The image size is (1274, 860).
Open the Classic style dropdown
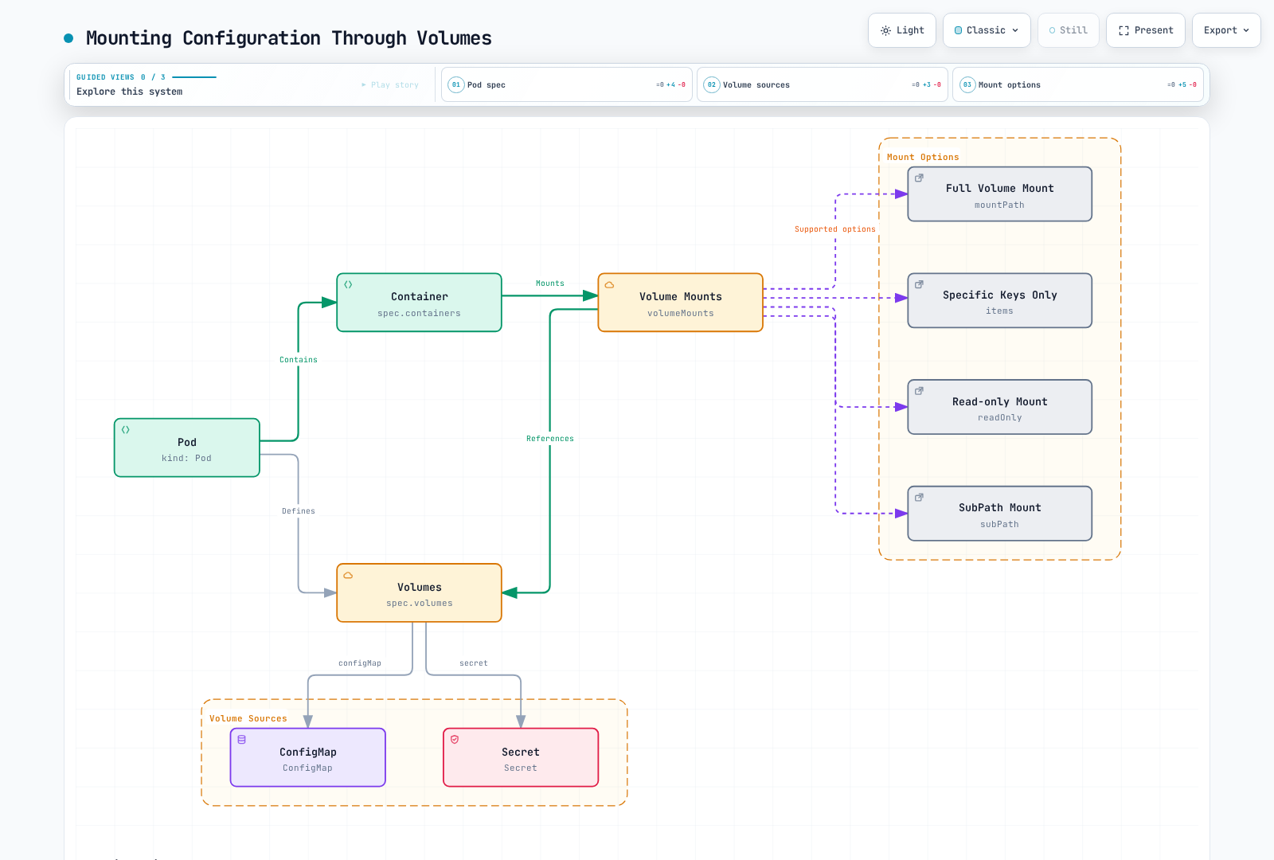[x=987, y=30]
